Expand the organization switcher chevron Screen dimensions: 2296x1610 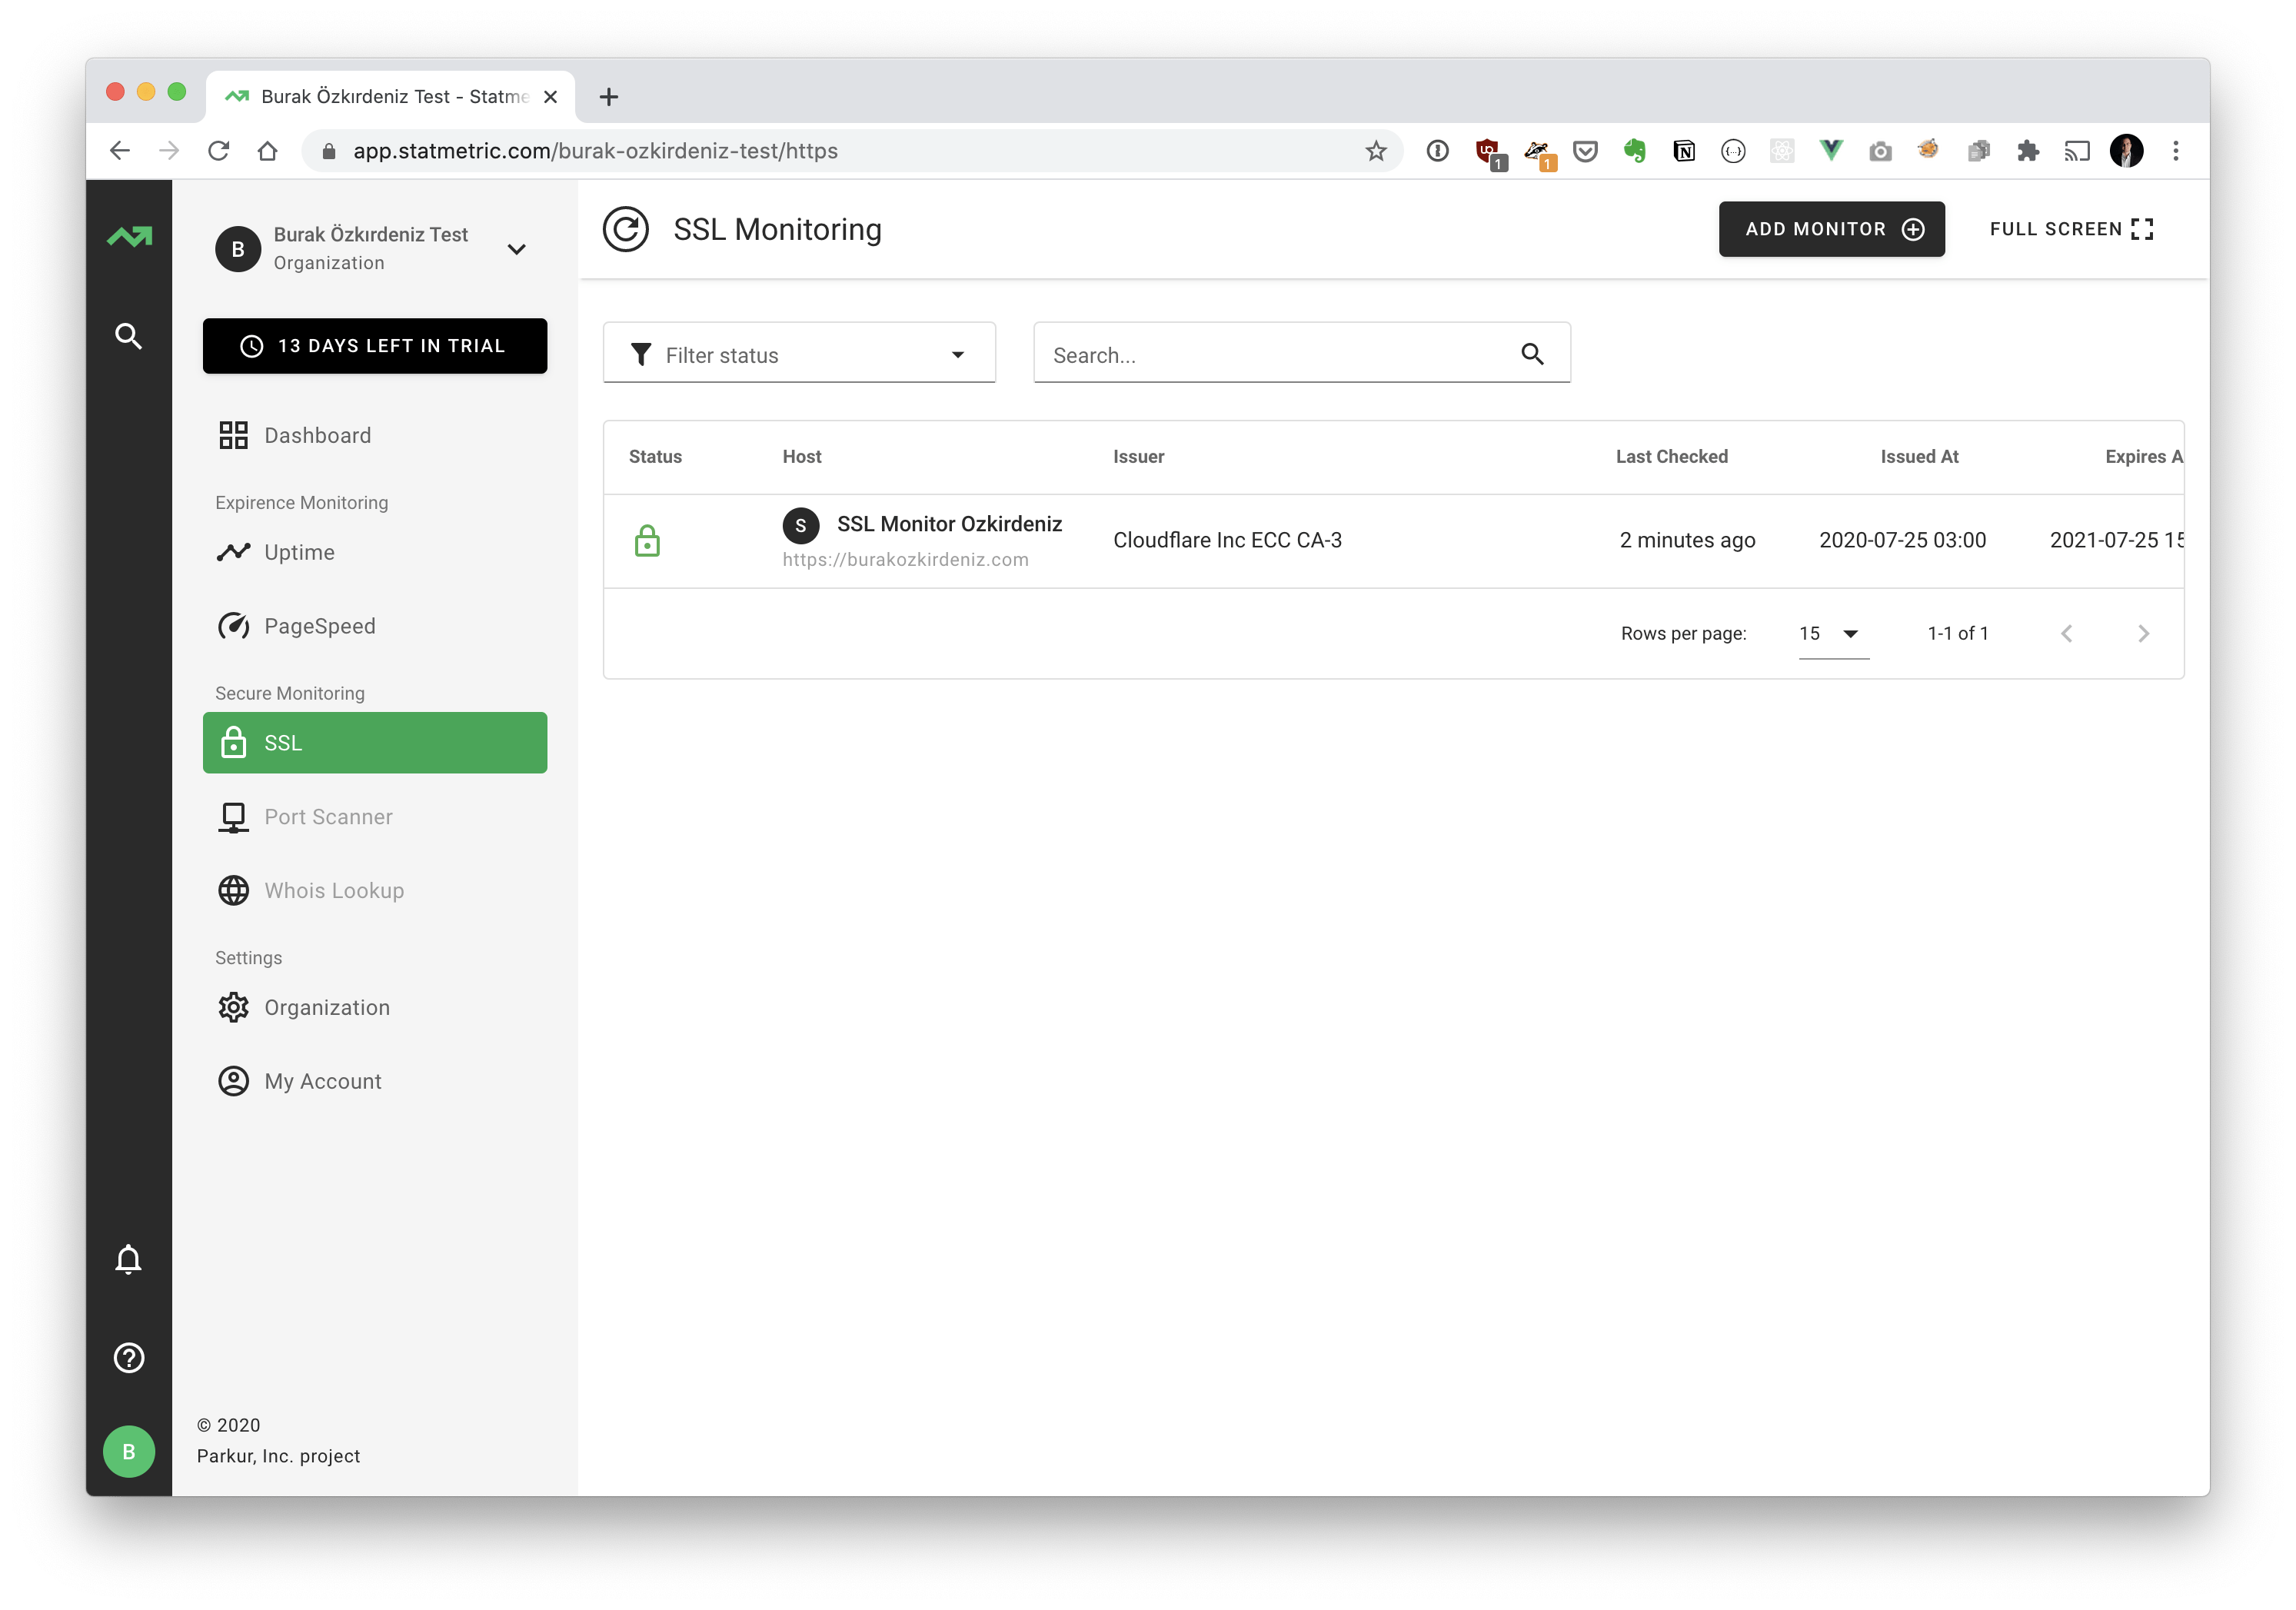pyautogui.click(x=517, y=249)
